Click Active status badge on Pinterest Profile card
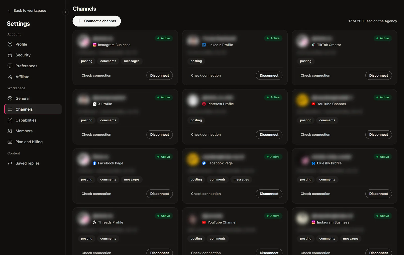 click(273, 97)
